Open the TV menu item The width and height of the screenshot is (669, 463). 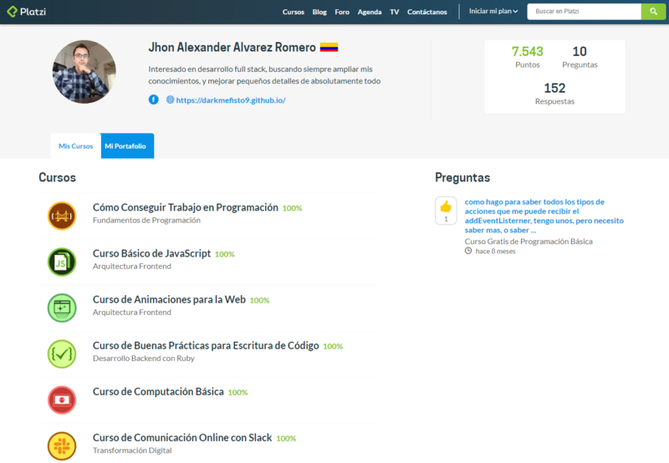point(394,12)
